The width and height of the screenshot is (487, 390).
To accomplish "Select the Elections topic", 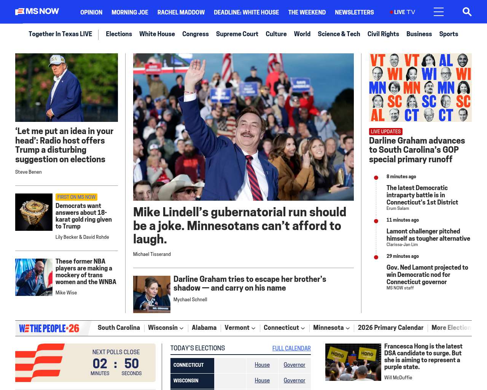I will tap(119, 34).
